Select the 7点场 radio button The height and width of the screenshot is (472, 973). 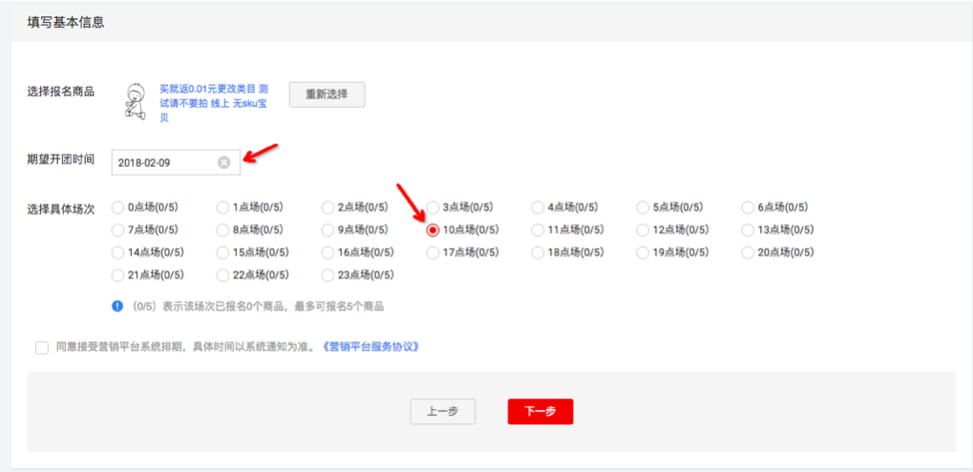(x=117, y=230)
